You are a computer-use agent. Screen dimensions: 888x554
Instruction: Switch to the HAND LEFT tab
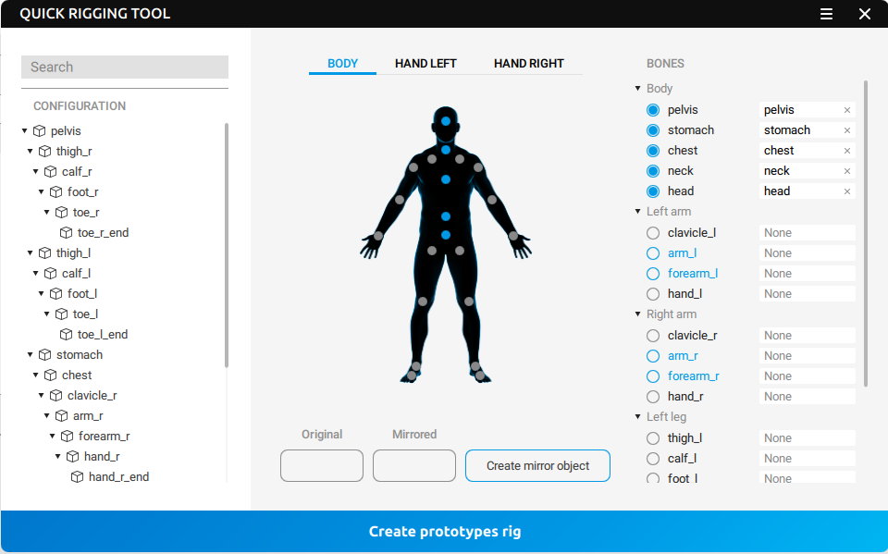425,64
